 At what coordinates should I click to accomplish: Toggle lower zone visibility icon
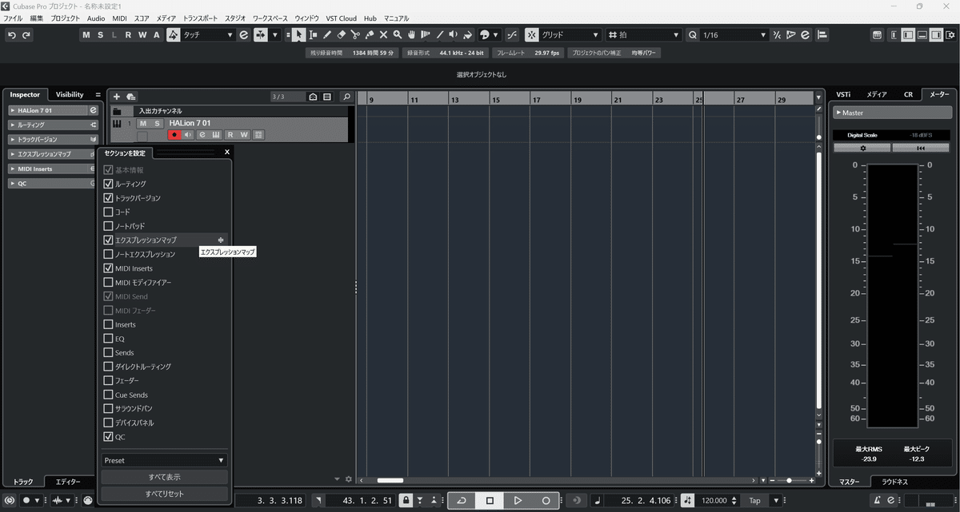click(x=922, y=35)
